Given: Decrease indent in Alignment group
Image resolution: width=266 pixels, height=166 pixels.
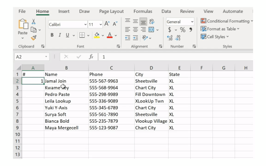Looking at the screenshot, I should point(127,38).
